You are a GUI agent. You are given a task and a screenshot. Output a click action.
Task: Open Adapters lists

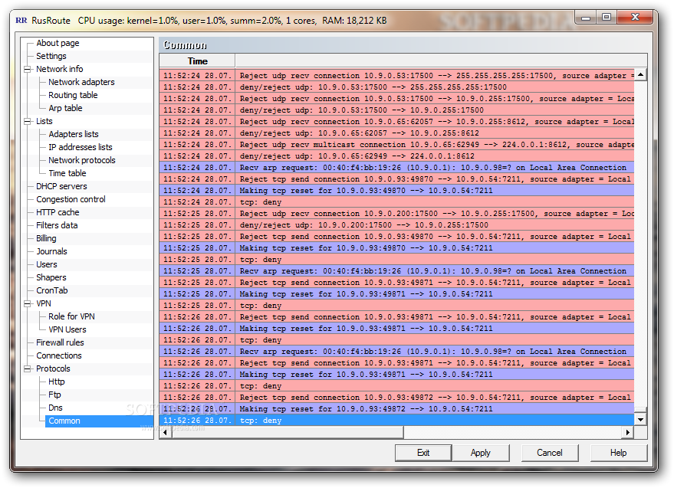pos(73,135)
